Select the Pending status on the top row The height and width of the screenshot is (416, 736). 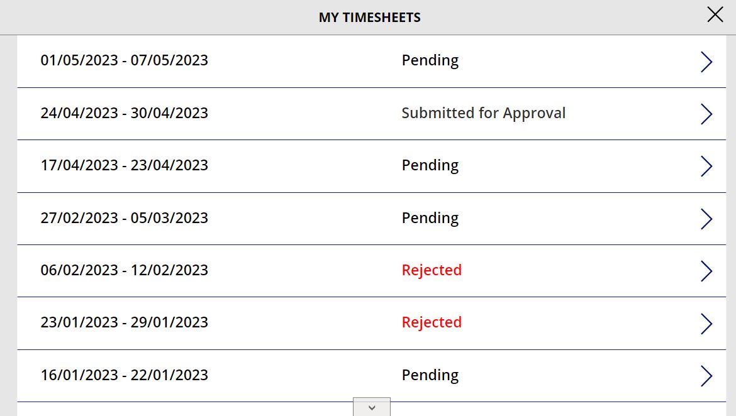point(430,60)
